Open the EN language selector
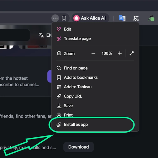Image resolution: width=158 pixels, height=158 pixels. tap(45, 35)
